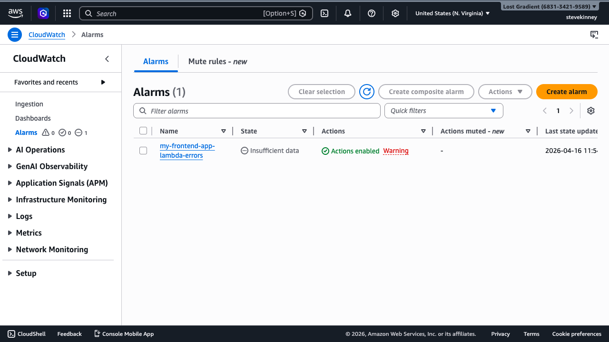Sort by the Actions muted column arrow
This screenshot has height=342, width=609.
point(528,131)
